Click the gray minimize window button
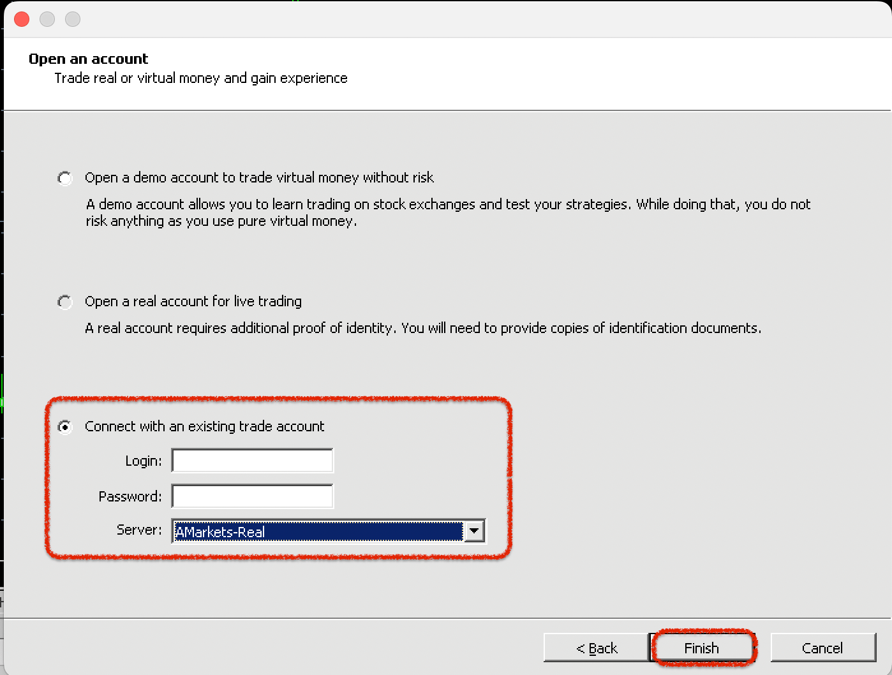This screenshot has height=675, width=892. 47,19
